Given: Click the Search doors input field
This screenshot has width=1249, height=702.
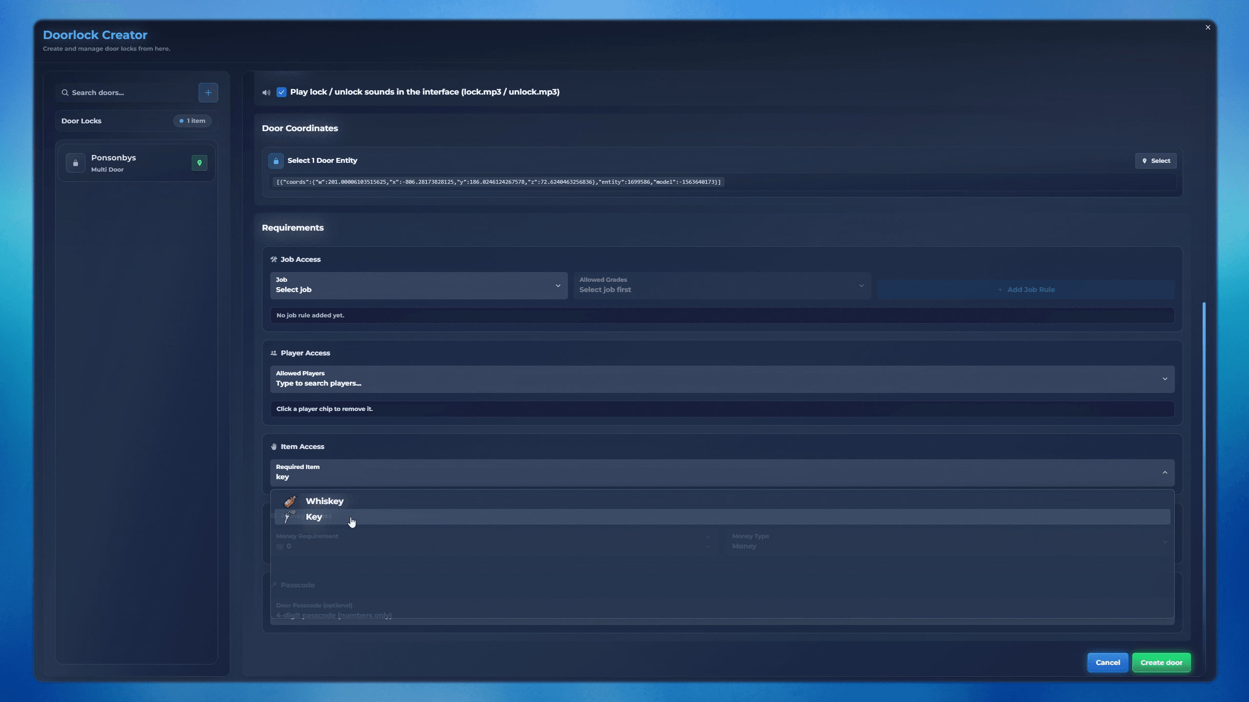Looking at the screenshot, I should click(125, 93).
